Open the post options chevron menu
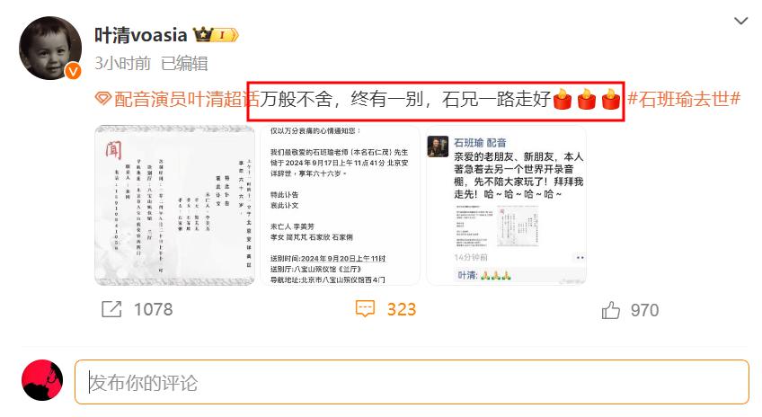Viewport: 762px width, 417px height. [740, 21]
